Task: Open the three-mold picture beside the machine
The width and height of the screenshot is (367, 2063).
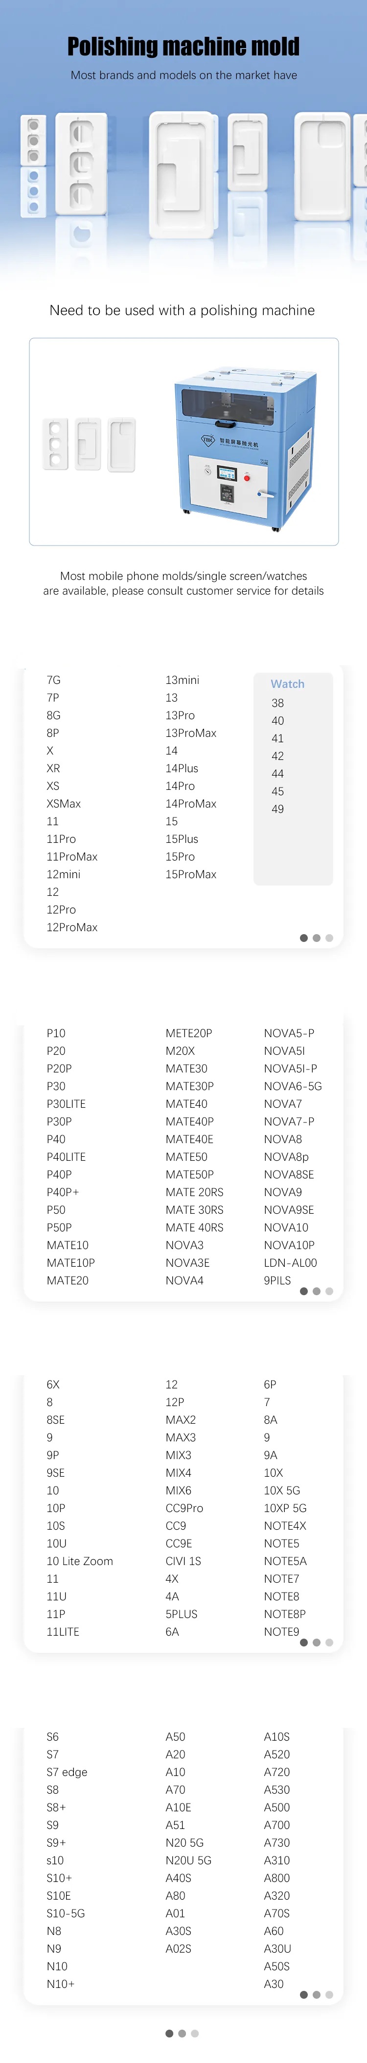Action: [89, 444]
